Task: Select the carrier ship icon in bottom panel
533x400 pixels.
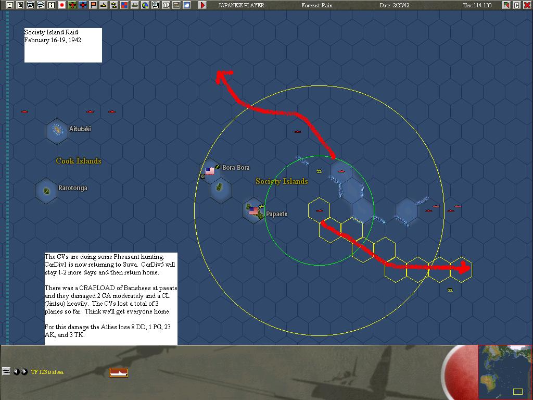Action: tap(119, 373)
